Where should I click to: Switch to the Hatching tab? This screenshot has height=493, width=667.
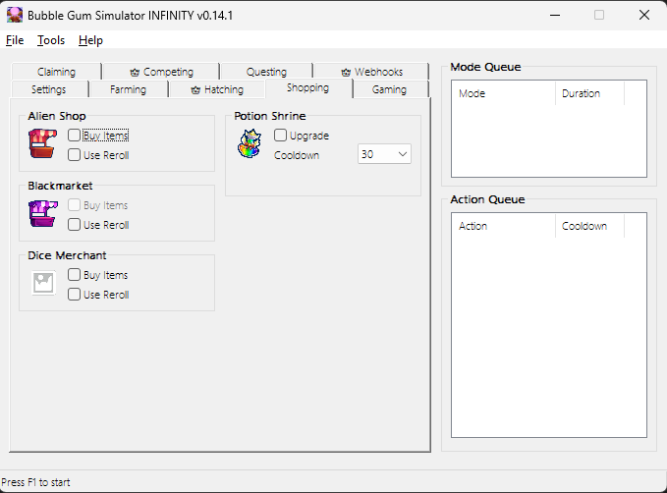[217, 89]
